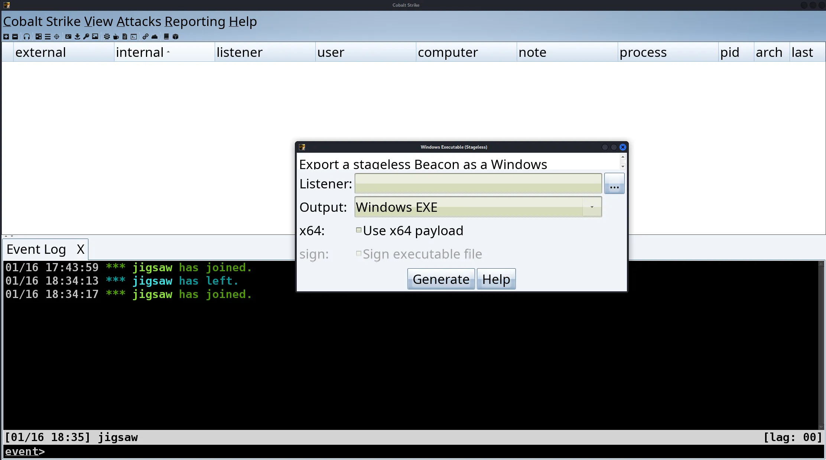Click the Screenshots picture icon
The height and width of the screenshot is (460, 826).
pos(95,36)
